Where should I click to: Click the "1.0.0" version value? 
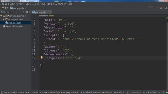pos(69,24)
